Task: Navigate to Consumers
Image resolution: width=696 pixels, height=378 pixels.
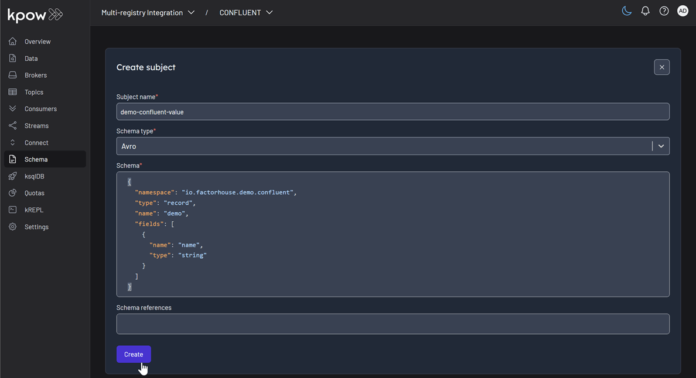Action: point(40,108)
